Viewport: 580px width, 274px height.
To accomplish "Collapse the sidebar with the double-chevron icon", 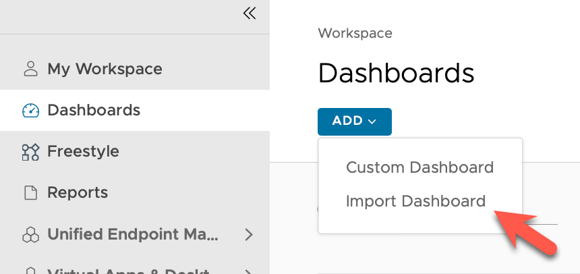I will pos(250,13).
